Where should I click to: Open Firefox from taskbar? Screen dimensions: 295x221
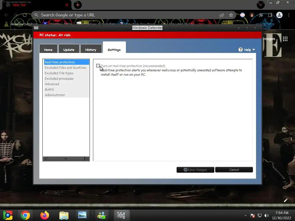click(45, 215)
